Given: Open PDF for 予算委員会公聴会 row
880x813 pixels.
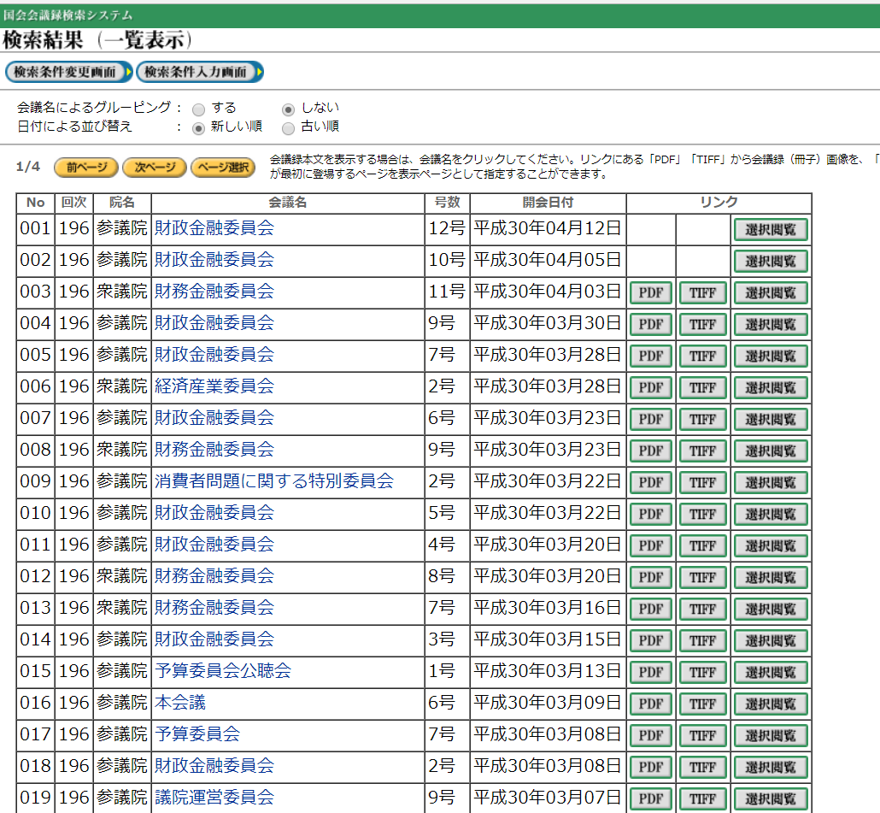Looking at the screenshot, I should pyautogui.click(x=651, y=673).
